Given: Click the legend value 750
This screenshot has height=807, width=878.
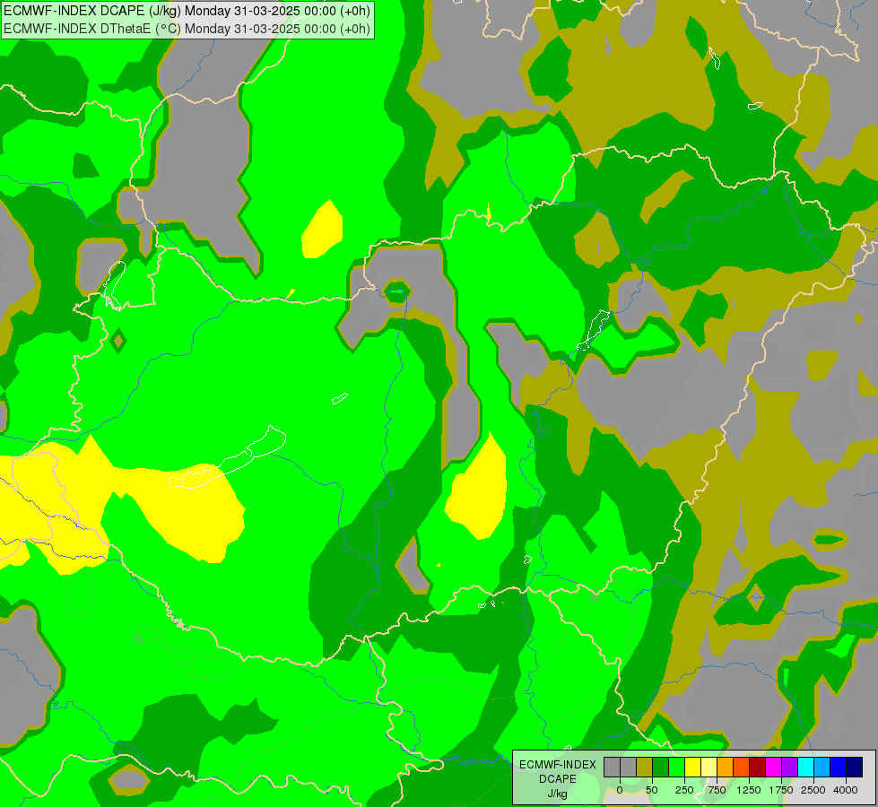Looking at the screenshot, I should click(717, 790).
